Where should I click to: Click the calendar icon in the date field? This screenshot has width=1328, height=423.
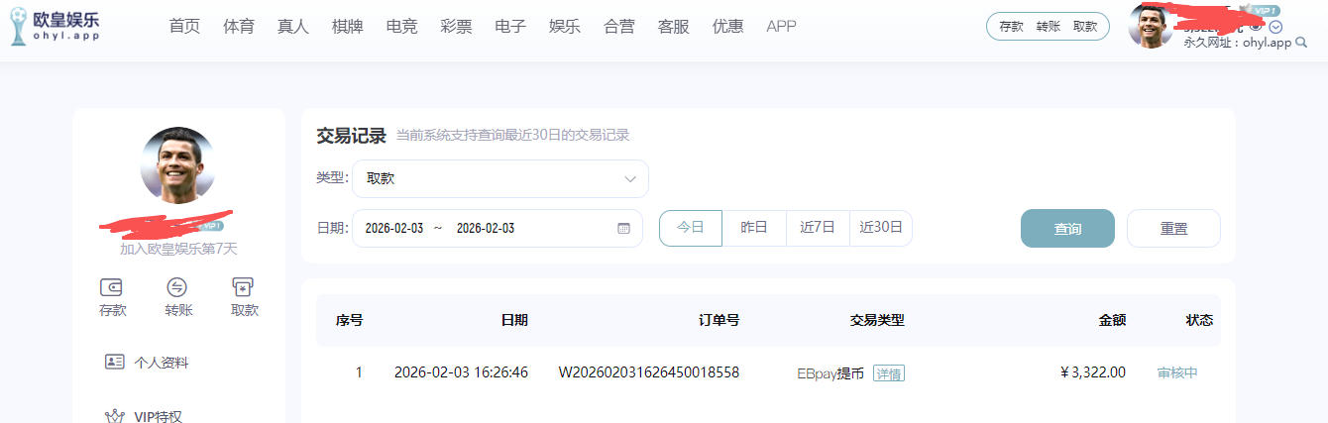point(623,228)
